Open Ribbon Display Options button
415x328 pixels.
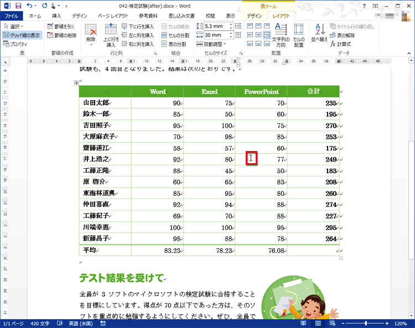[x=375, y=6]
